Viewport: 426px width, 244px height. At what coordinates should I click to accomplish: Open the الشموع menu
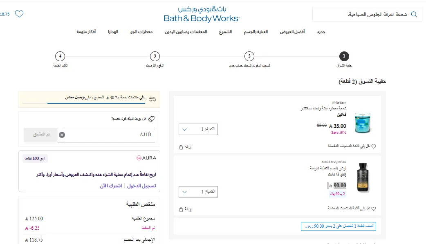tap(226, 32)
